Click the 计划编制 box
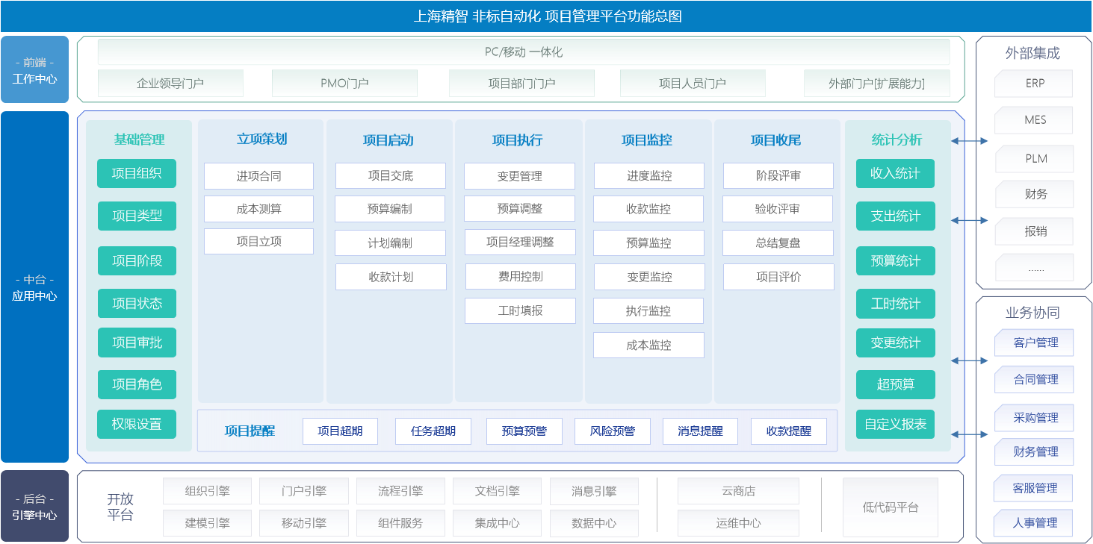The width and height of the screenshot is (1093, 544). pyautogui.click(x=390, y=243)
